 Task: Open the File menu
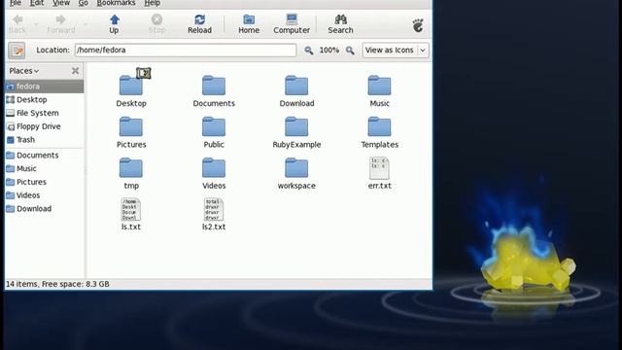[16, 3]
